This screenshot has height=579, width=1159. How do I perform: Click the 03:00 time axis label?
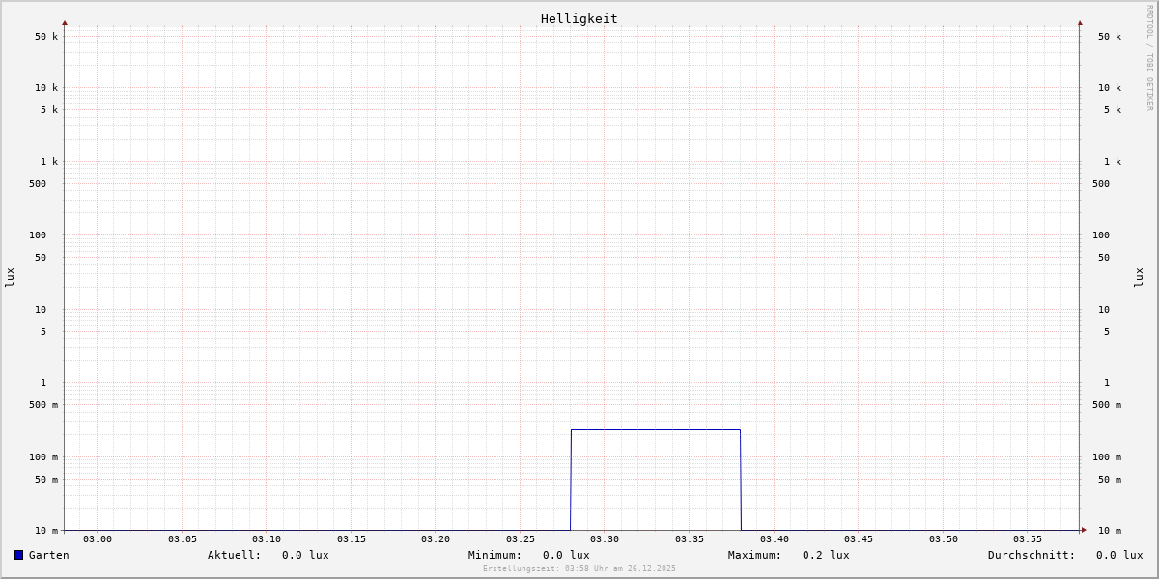[x=98, y=538]
